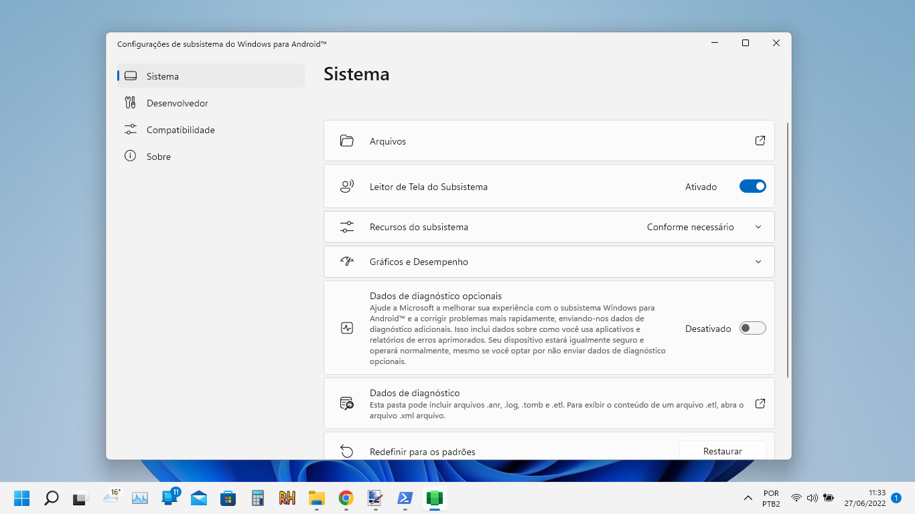Click the Dados de diagnóstico list icon
This screenshot has height=514, width=915.
tap(346, 404)
